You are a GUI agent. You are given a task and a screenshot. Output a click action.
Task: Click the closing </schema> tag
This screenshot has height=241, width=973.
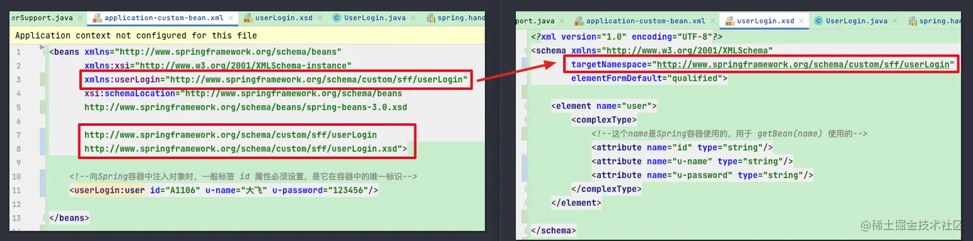click(x=553, y=230)
